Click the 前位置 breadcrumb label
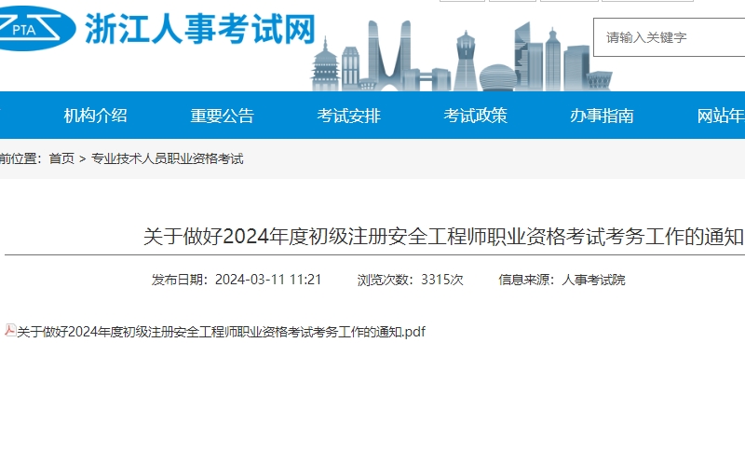The image size is (745, 466). [20, 159]
